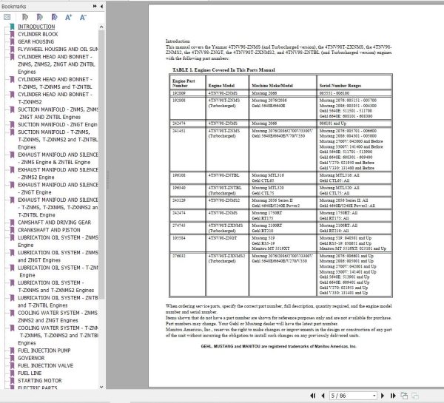Click the bookmarks scrollbar up arrow
444x403 pixels.
click(x=101, y=27)
